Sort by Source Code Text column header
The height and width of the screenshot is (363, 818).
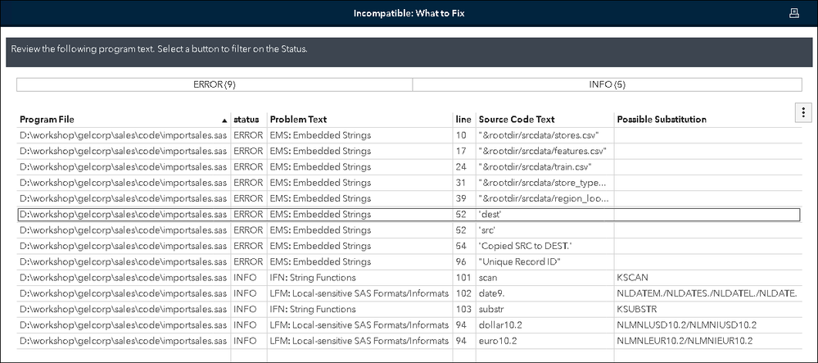pos(516,120)
